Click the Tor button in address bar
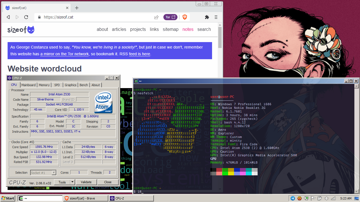360x202 pixels. (x=170, y=17)
